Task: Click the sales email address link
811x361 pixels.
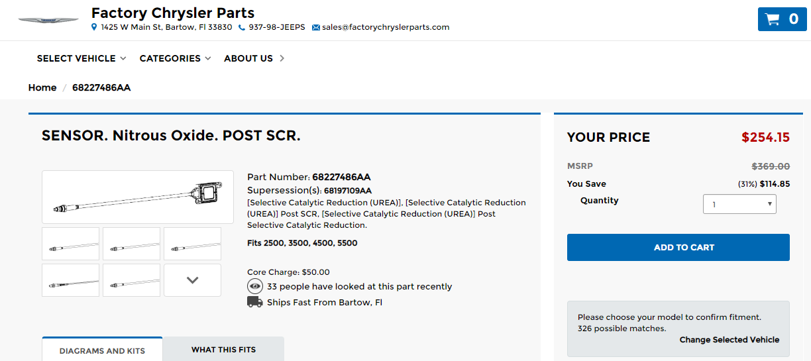Action: [386, 28]
